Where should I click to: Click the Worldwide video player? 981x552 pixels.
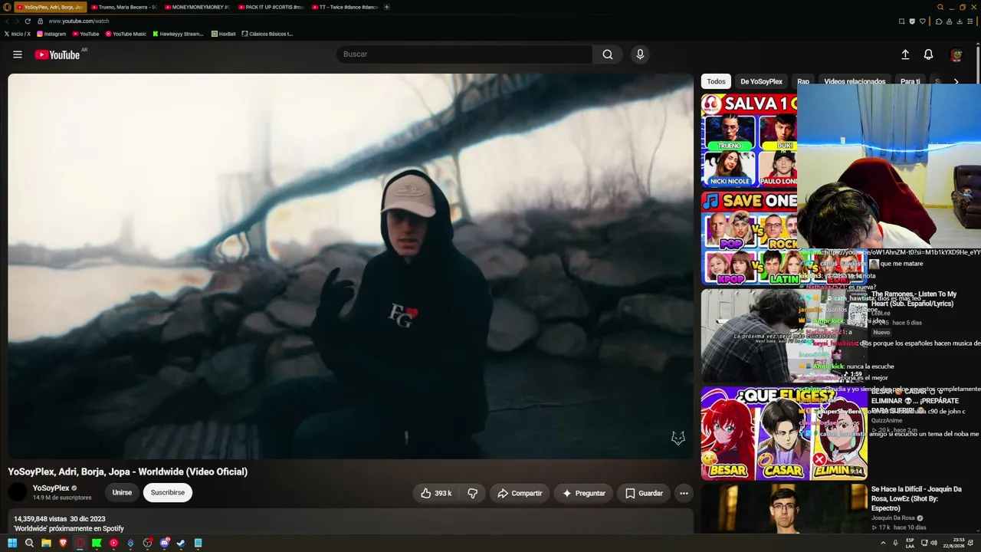tap(350, 266)
